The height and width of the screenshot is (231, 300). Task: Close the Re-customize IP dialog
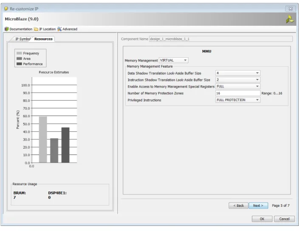pos(290,8)
